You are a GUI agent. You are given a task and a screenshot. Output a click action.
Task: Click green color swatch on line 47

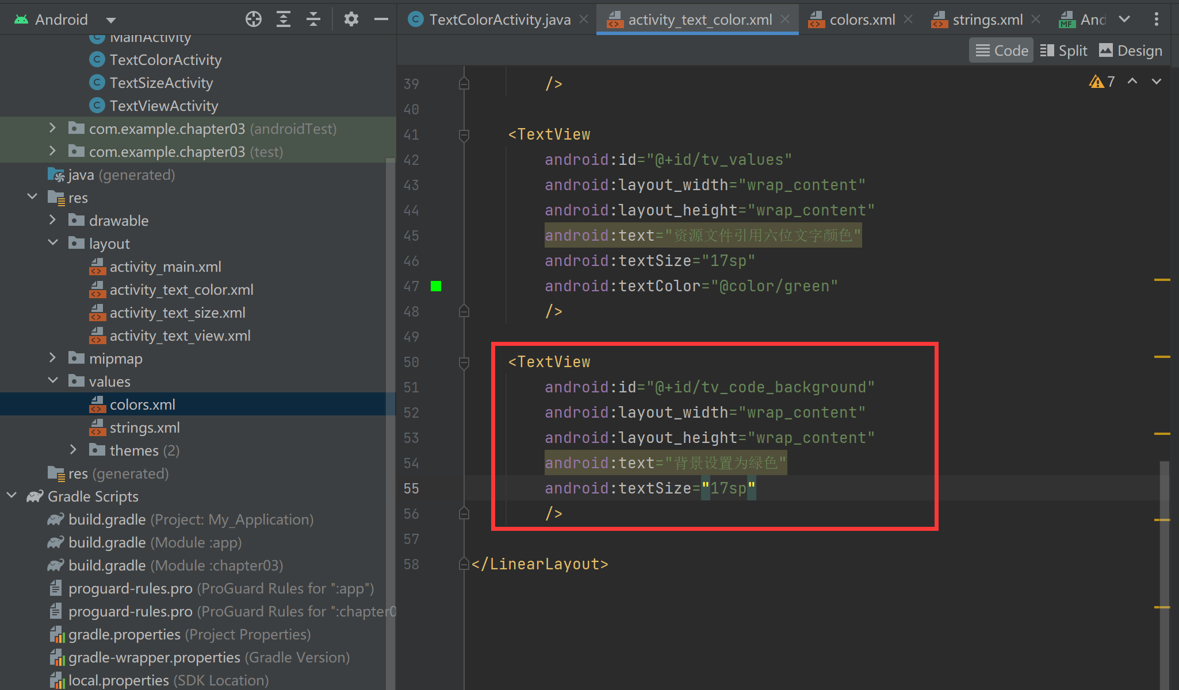[436, 286]
